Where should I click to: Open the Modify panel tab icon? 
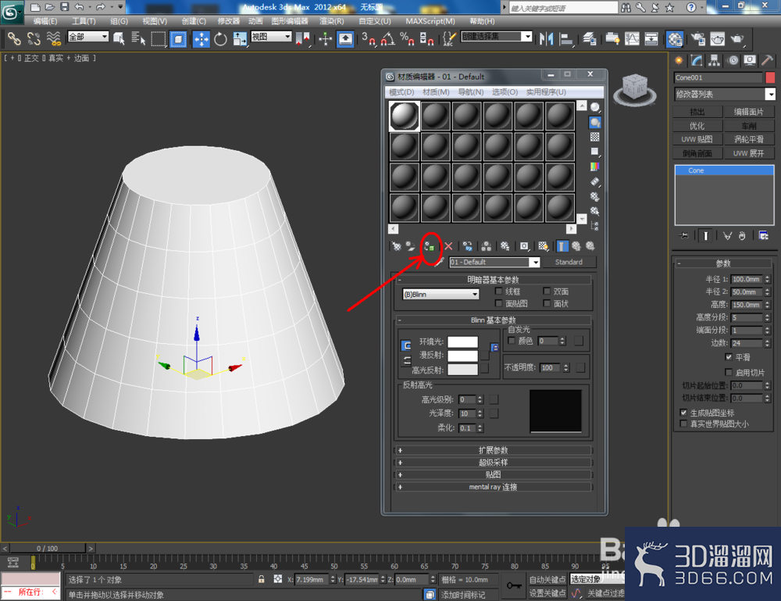[697, 61]
